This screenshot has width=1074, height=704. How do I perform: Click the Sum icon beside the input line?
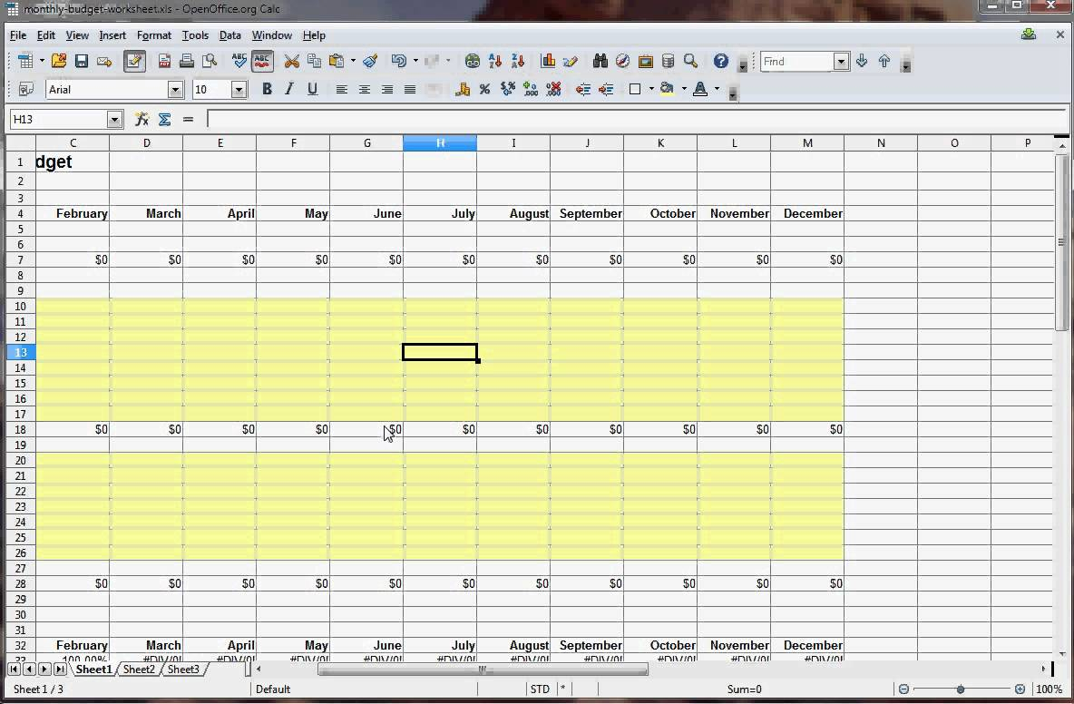[x=164, y=119]
